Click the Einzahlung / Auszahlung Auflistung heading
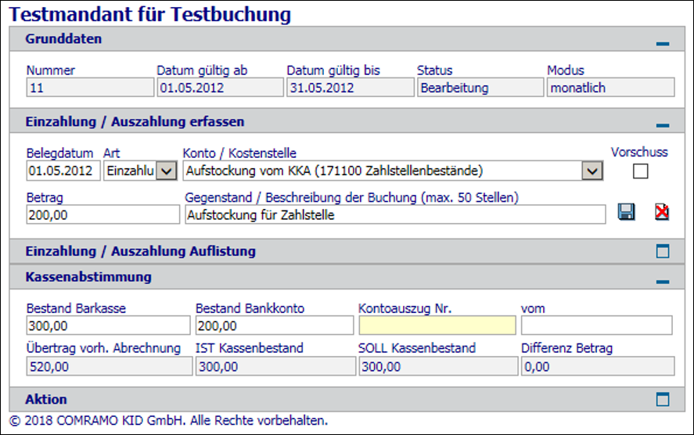 [140, 251]
